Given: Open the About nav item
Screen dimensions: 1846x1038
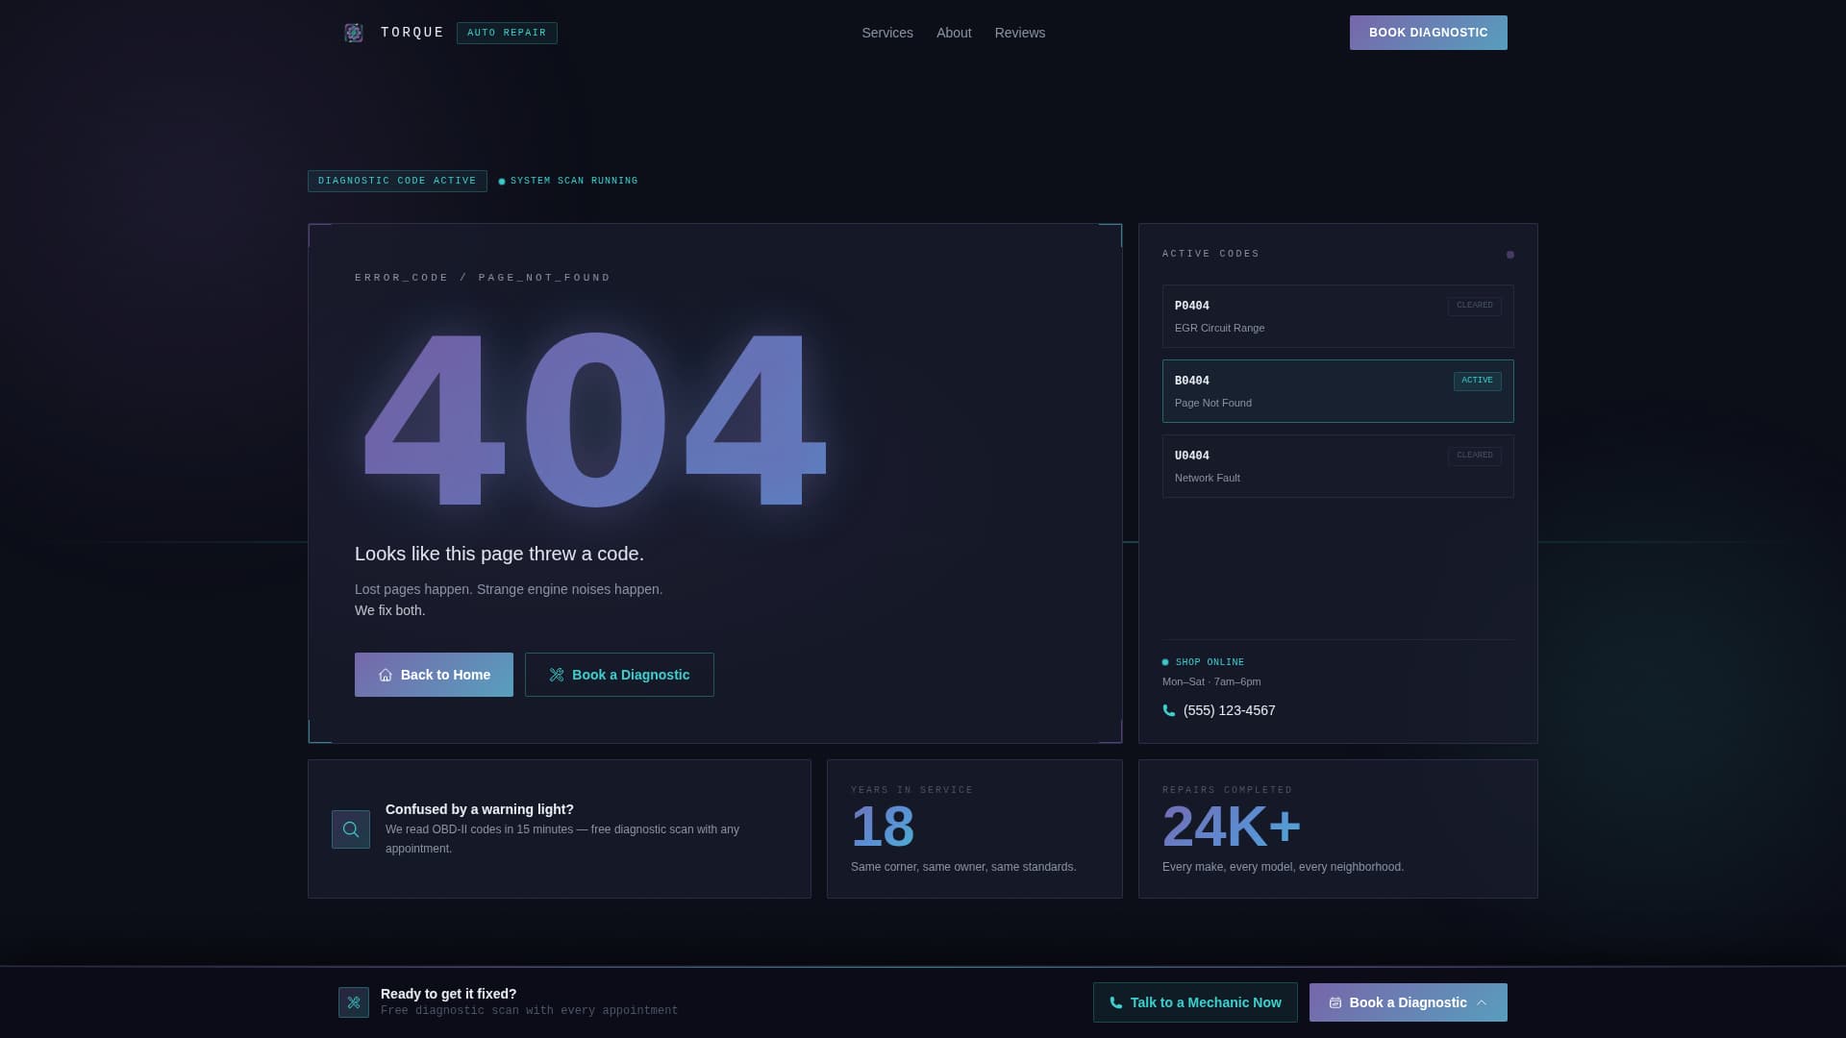Looking at the screenshot, I should point(954,33).
